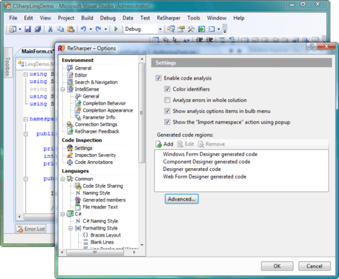Collapse the namespace block in code editor
The height and width of the screenshot is (279, 339).
click(26, 119)
